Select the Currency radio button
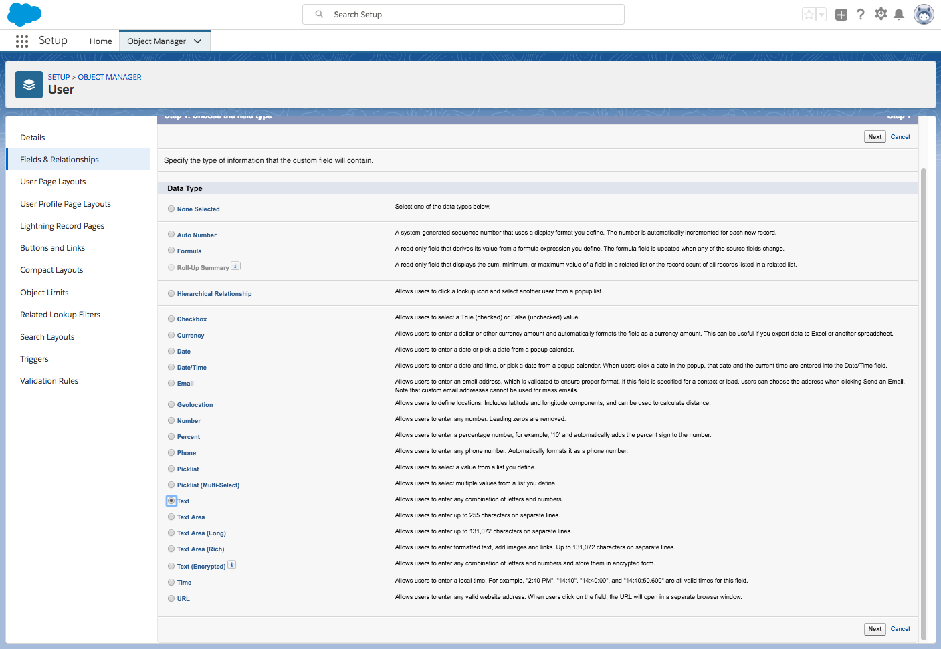 point(171,335)
